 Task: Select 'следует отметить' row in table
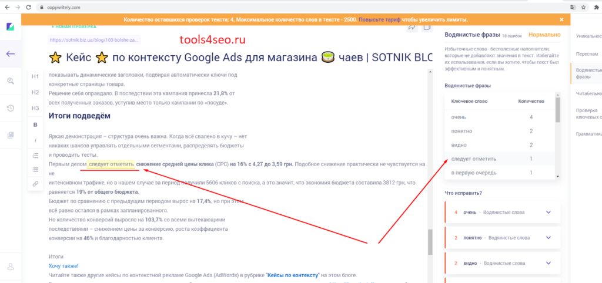coord(500,159)
